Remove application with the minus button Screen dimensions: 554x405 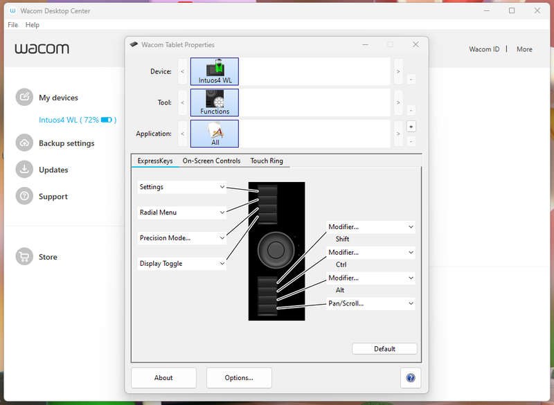point(411,142)
